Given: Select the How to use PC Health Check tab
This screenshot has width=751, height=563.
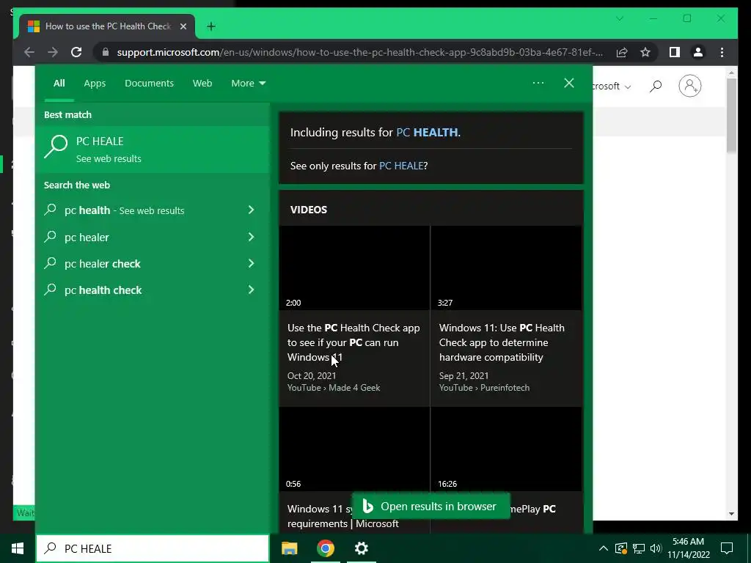Looking at the screenshot, I should pyautogui.click(x=107, y=26).
